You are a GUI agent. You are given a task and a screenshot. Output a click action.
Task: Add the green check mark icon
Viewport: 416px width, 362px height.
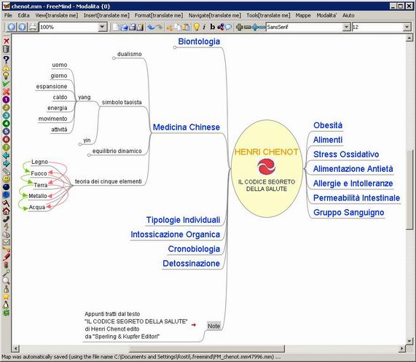pyautogui.click(x=6, y=84)
